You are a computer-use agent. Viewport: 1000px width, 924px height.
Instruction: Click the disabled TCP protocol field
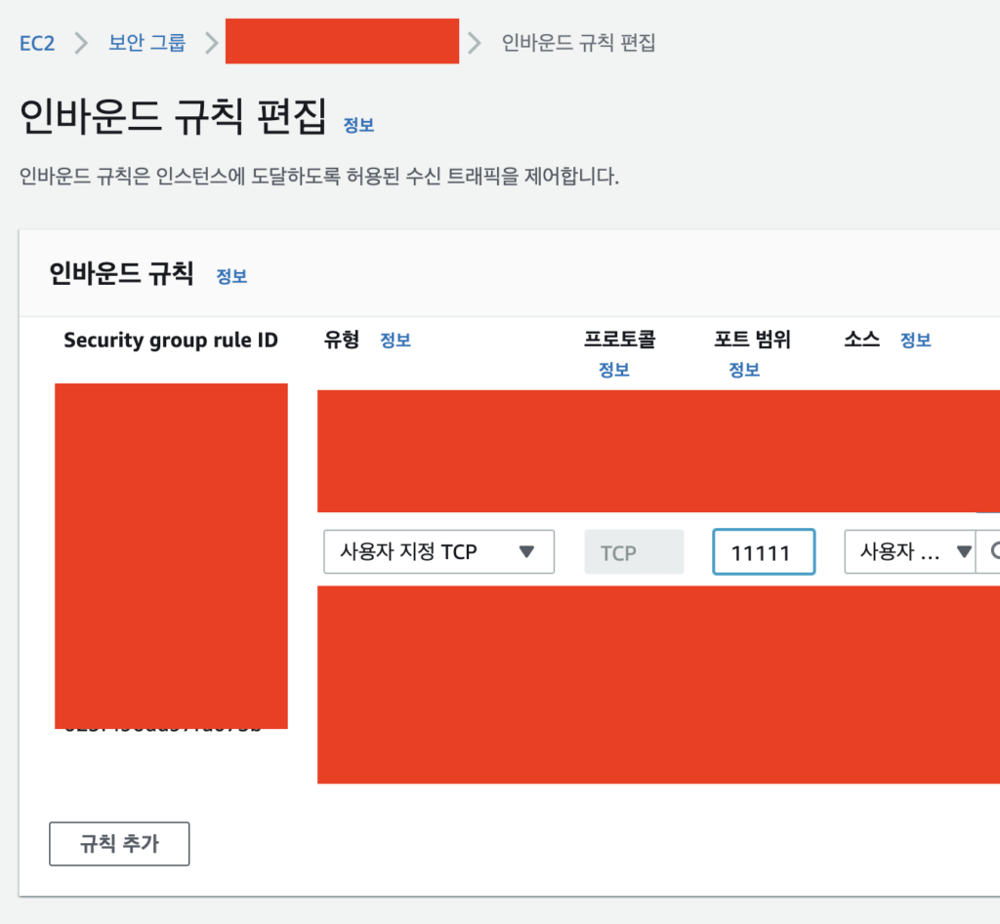[x=634, y=552]
